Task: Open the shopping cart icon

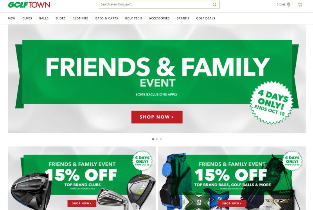Action: click(x=300, y=5)
